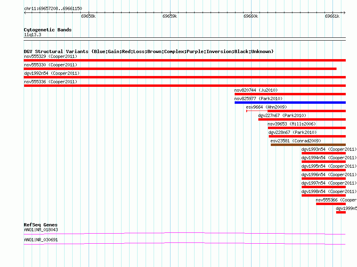
Task: Click the dgv227n67 (Park2010) label
Action: (282, 115)
